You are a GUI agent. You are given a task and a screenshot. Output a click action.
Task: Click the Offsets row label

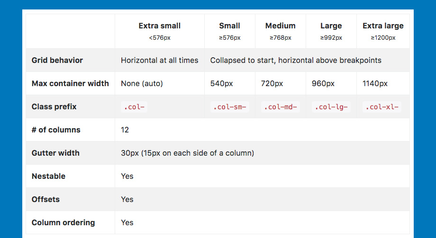pos(45,199)
